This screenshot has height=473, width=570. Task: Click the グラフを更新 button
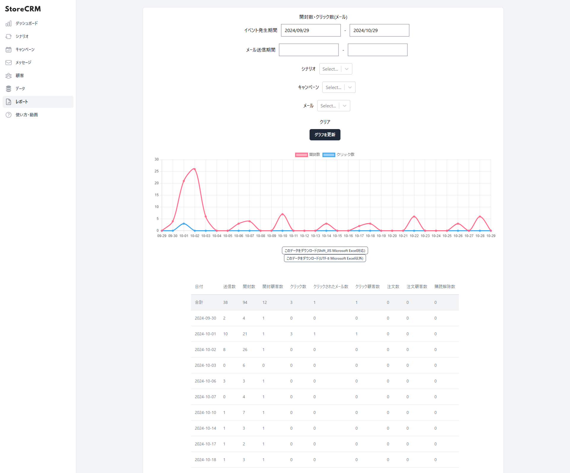point(325,135)
